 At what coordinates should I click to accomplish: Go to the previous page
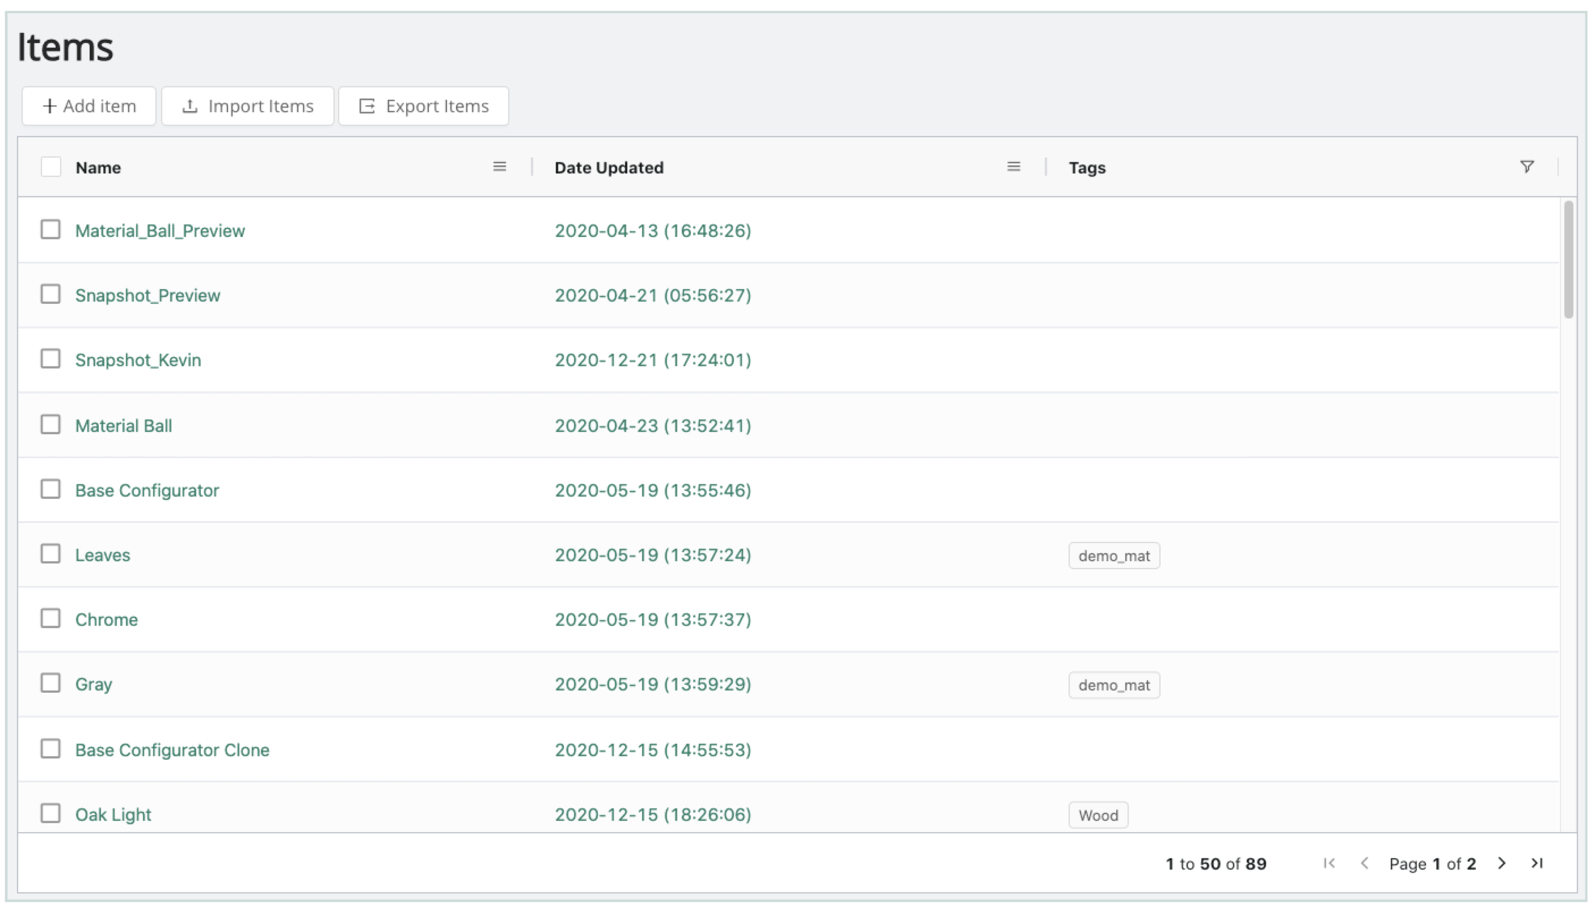pos(1364,863)
